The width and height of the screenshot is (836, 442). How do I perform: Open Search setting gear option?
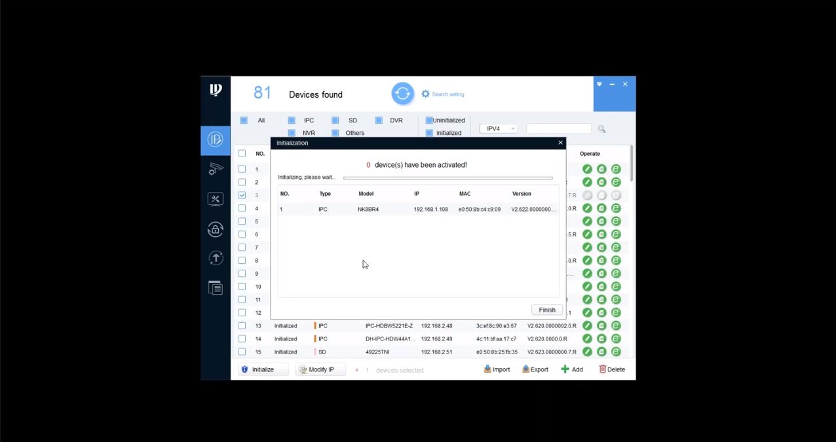[x=443, y=94]
